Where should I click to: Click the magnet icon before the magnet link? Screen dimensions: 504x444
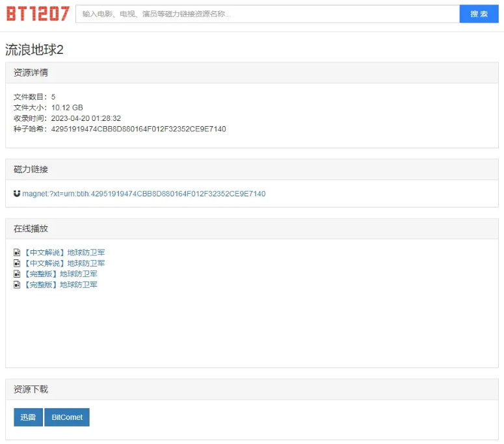[x=17, y=194]
